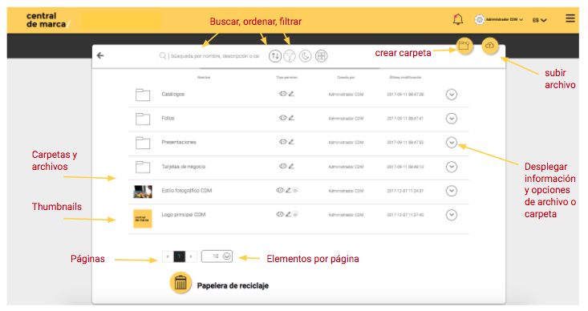Viewport: 588px width, 311px height.
Task: Open the Estilo fotográfico CDM thumbnail
Action: tap(143, 192)
